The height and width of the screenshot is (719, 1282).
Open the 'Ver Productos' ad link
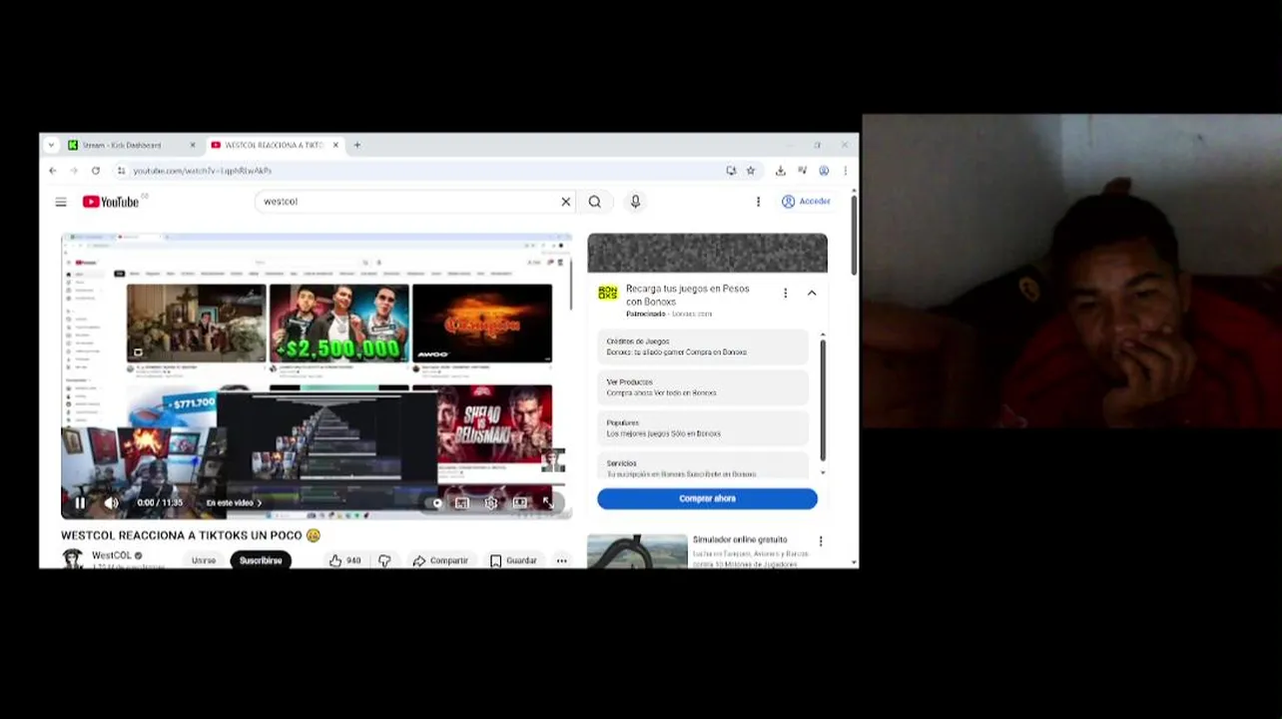point(702,387)
